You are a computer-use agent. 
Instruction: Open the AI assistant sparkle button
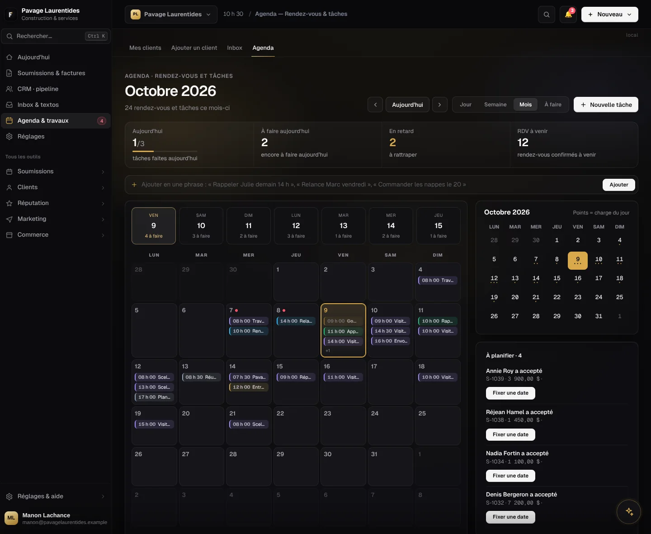629,511
